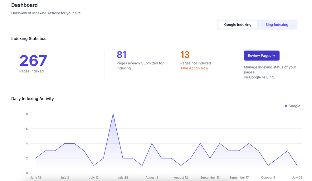The image size is (312, 181).
Task: Click the 81 Pages Submitted statistic
Action: pyautogui.click(x=121, y=55)
